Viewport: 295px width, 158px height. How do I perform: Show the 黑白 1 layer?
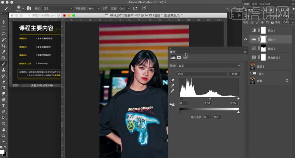coord(246,30)
